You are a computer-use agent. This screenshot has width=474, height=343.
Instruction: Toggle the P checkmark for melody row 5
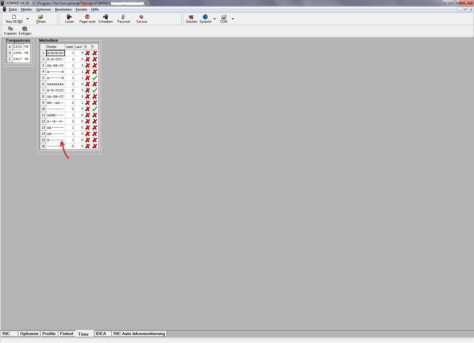pyautogui.click(x=95, y=78)
